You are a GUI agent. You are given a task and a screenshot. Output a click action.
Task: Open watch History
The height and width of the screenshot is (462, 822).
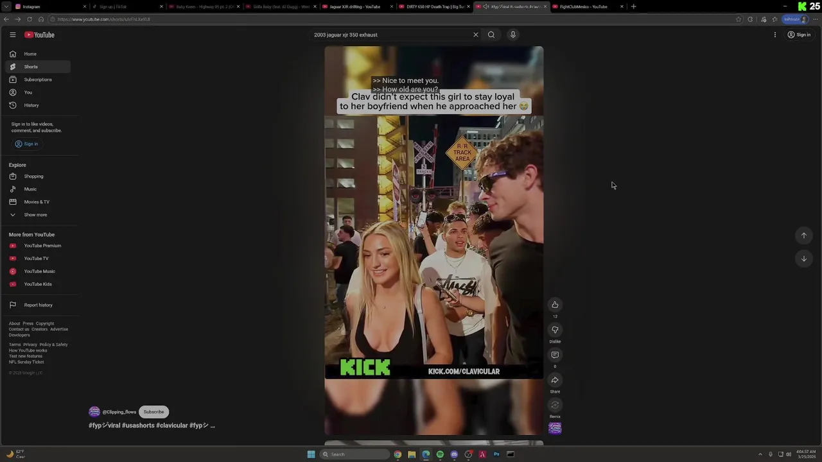(39, 105)
